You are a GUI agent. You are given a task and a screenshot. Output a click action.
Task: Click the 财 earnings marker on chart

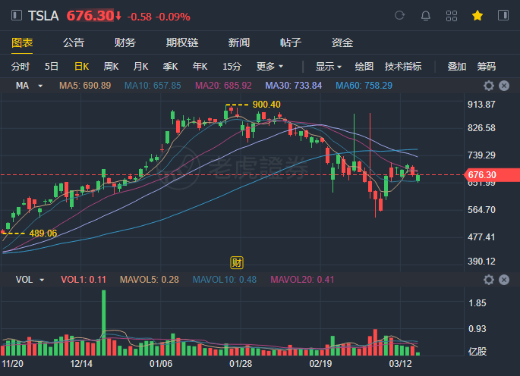click(237, 263)
